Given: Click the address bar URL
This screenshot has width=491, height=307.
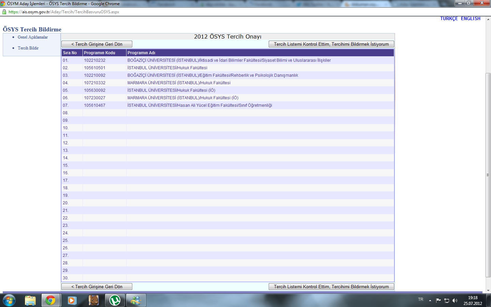Looking at the screenshot, I should [64, 12].
